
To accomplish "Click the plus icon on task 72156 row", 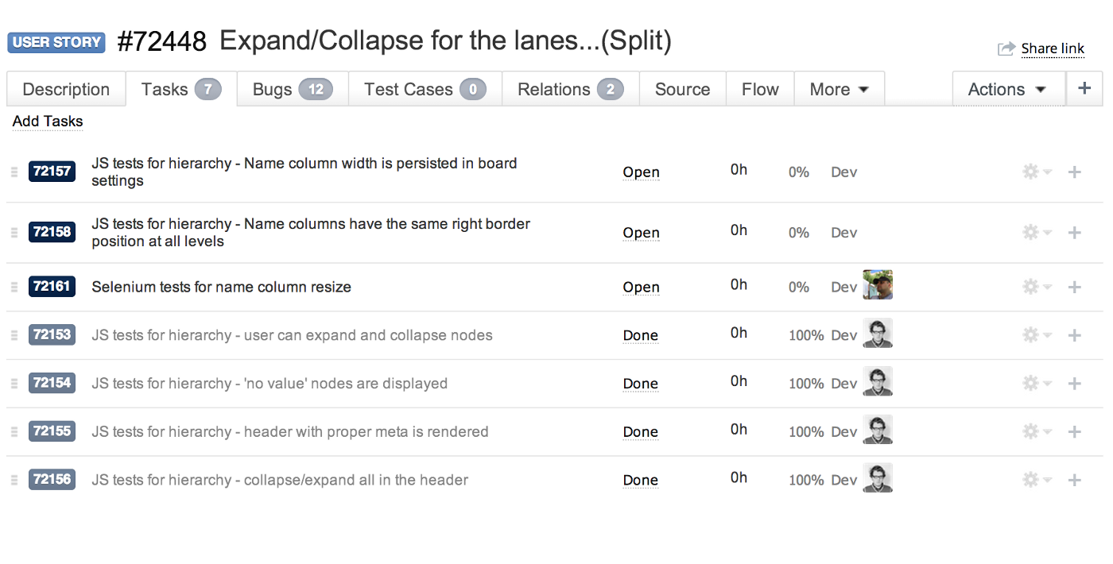I will point(1075,480).
